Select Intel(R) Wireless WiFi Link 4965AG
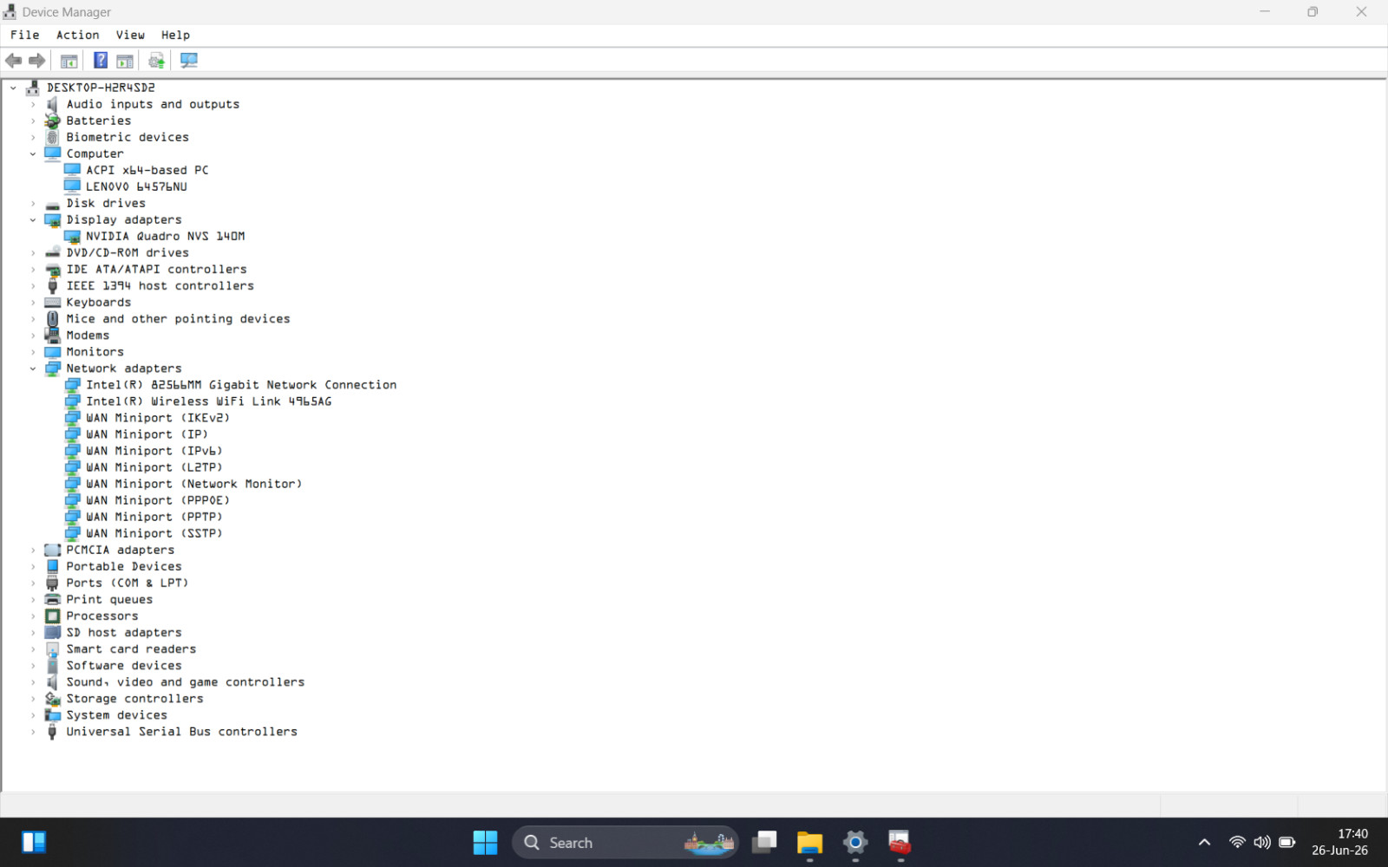 (x=208, y=401)
